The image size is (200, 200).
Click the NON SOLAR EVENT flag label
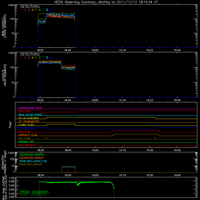tap(30, 115)
